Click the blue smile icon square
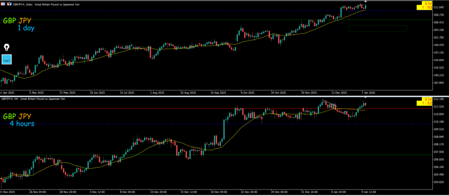The image size is (449, 196). (7, 59)
